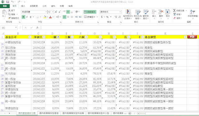Open the number format dropdown
This screenshot has height=116, width=199.
tap(120, 12)
